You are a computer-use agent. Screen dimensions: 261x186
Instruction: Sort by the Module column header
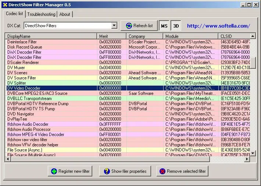[x=191, y=36]
